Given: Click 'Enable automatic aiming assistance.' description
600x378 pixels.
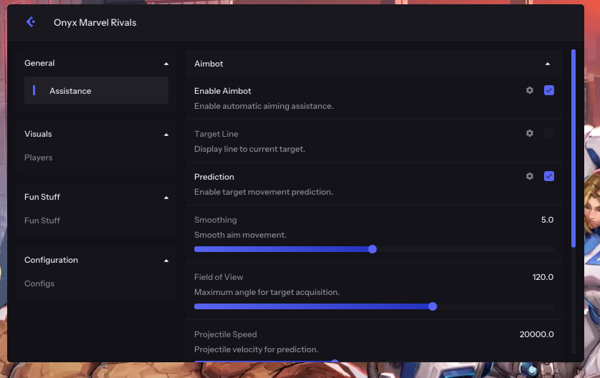Looking at the screenshot, I should pyautogui.click(x=264, y=106).
